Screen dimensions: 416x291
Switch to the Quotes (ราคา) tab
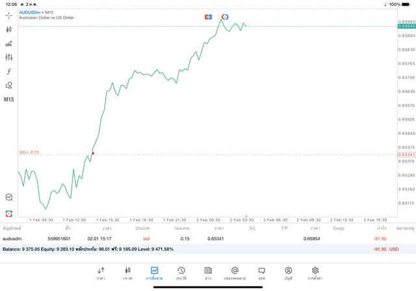point(101,273)
